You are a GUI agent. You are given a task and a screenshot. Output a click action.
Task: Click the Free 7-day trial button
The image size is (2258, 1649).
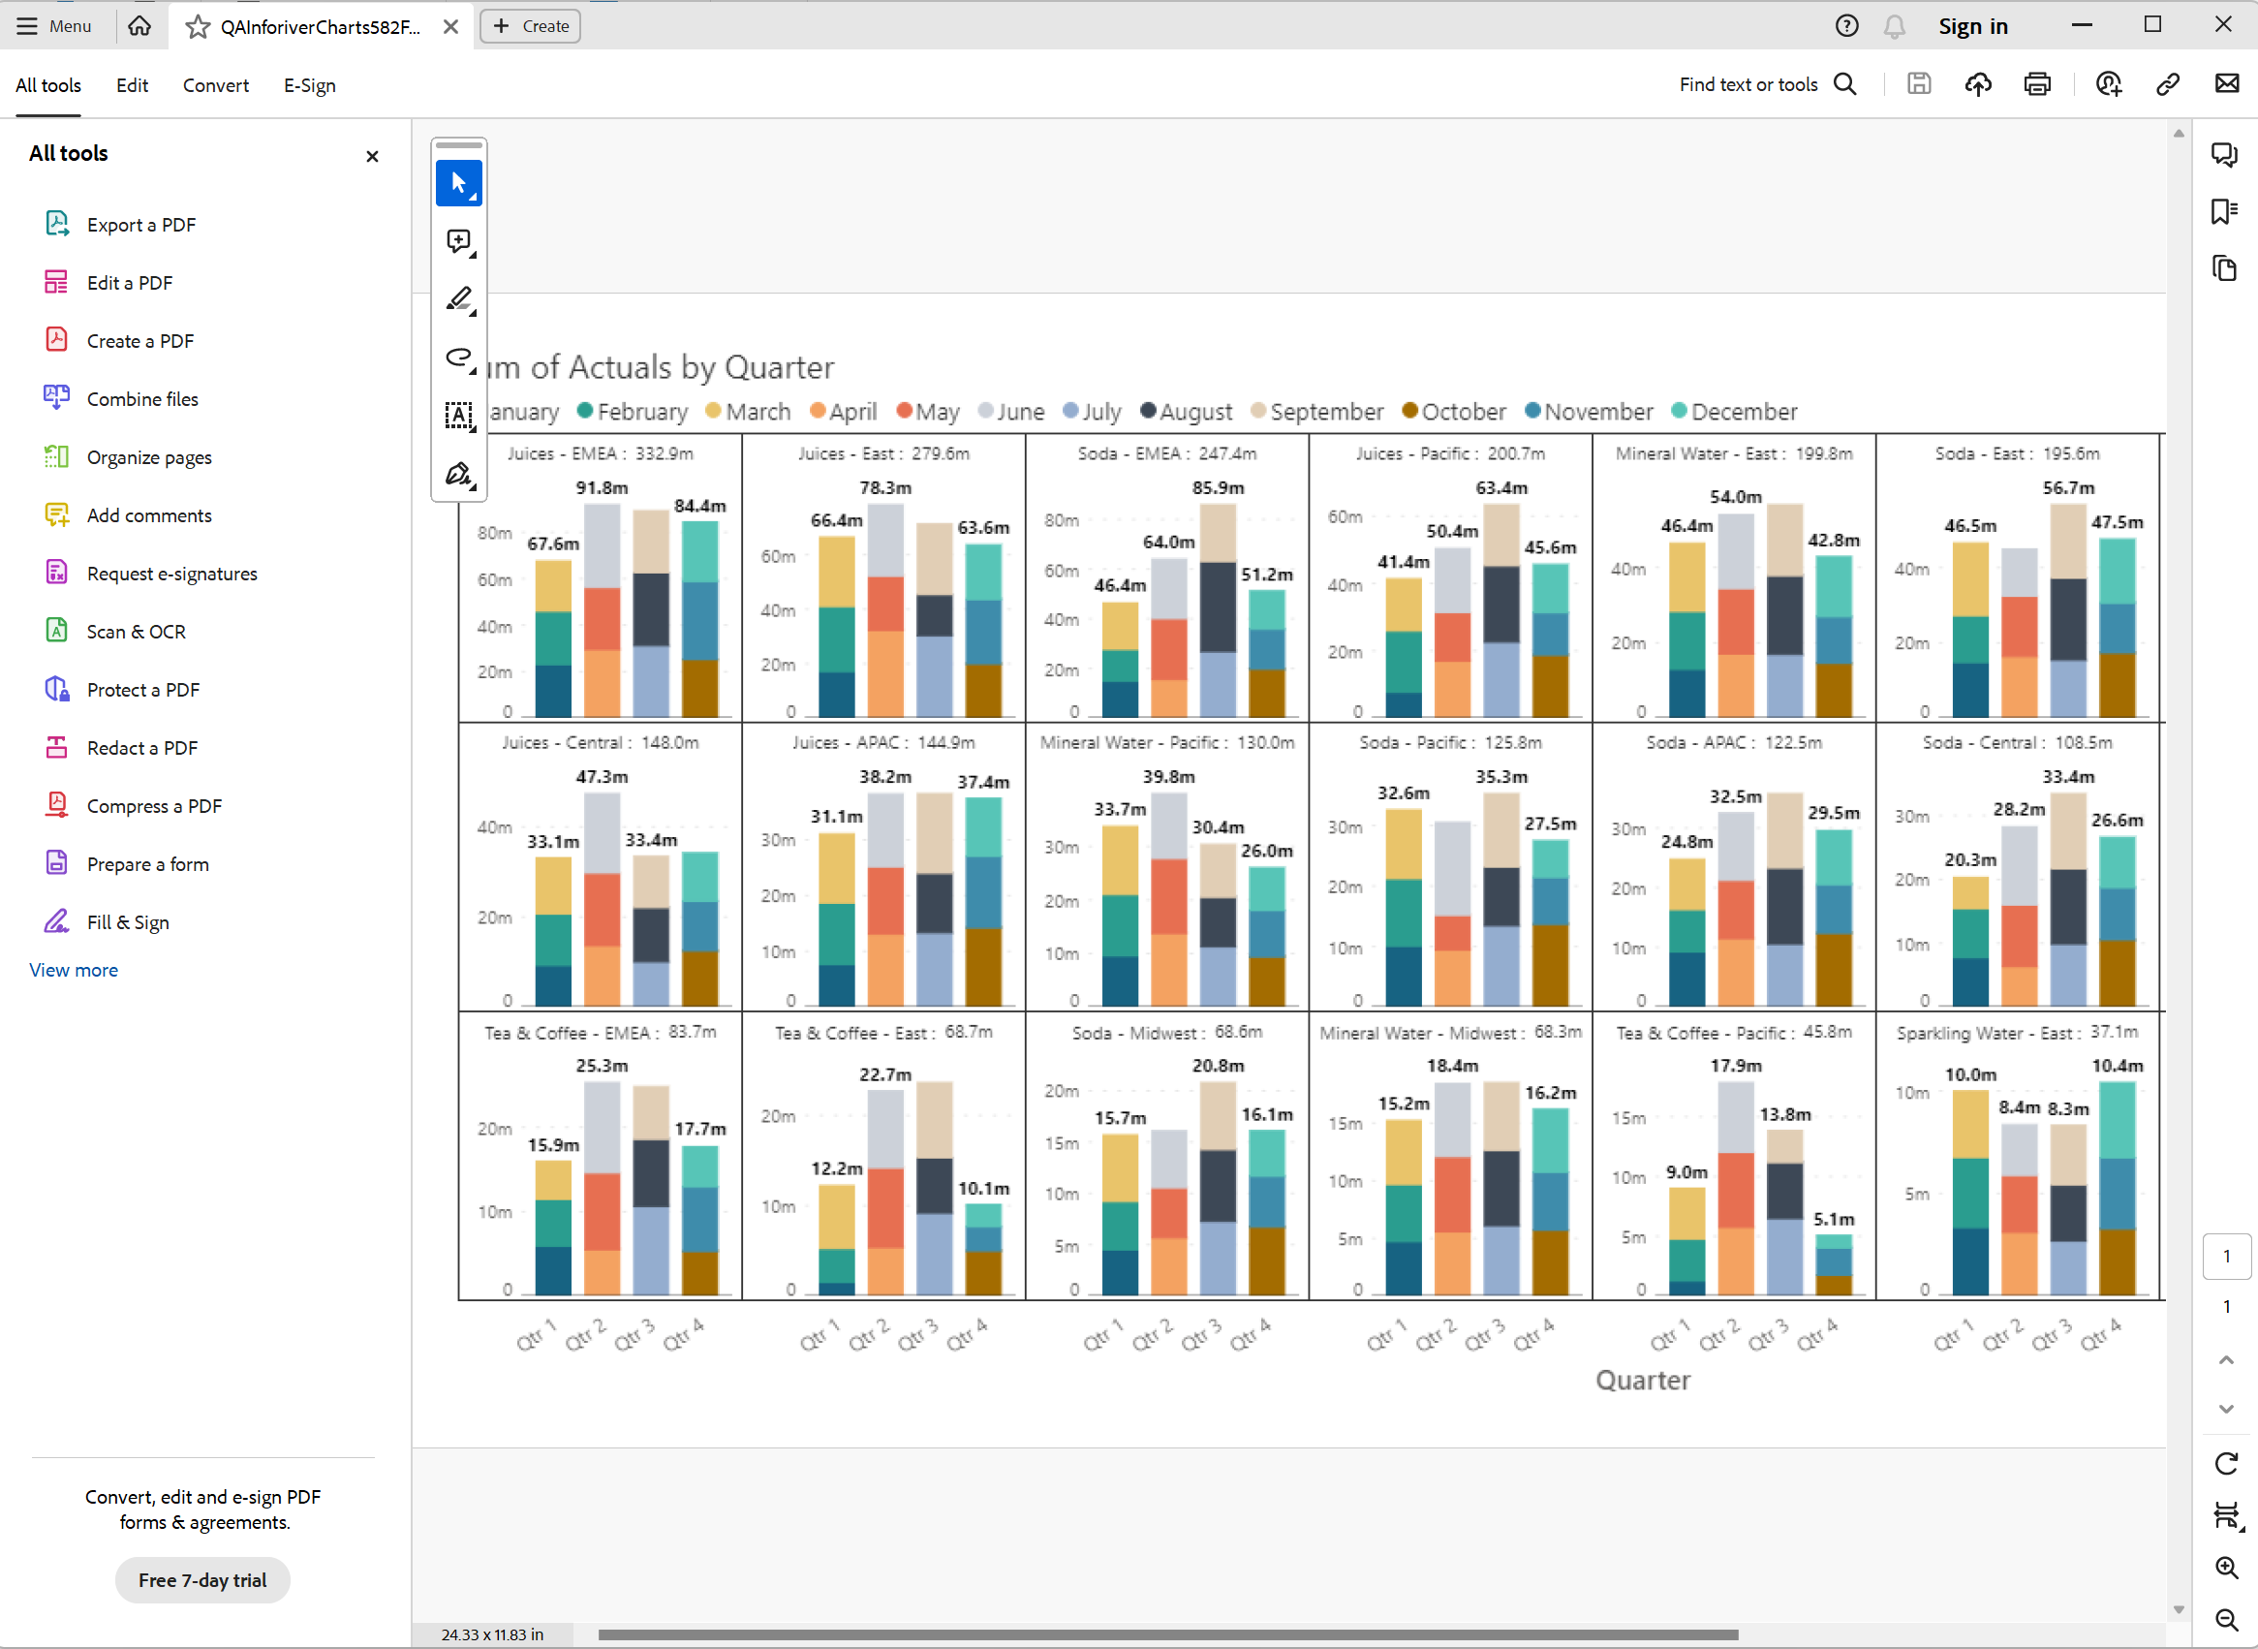[202, 1580]
